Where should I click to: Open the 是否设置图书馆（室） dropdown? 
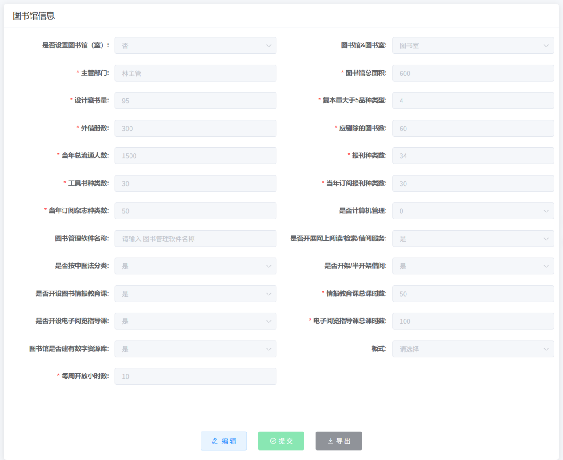point(195,46)
